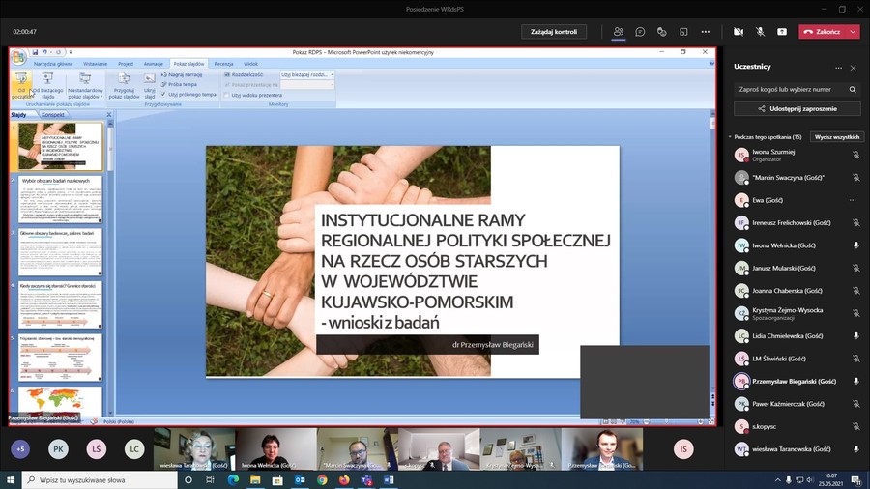870x489 pixels.
Task: Open dropdown arrow next to Zakończ
Action: [852, 32]
